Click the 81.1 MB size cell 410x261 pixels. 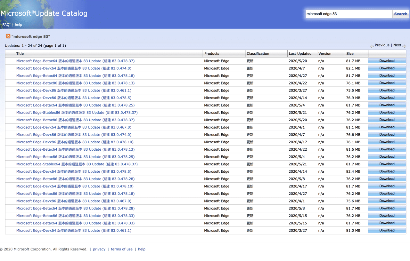pos(353,127)
